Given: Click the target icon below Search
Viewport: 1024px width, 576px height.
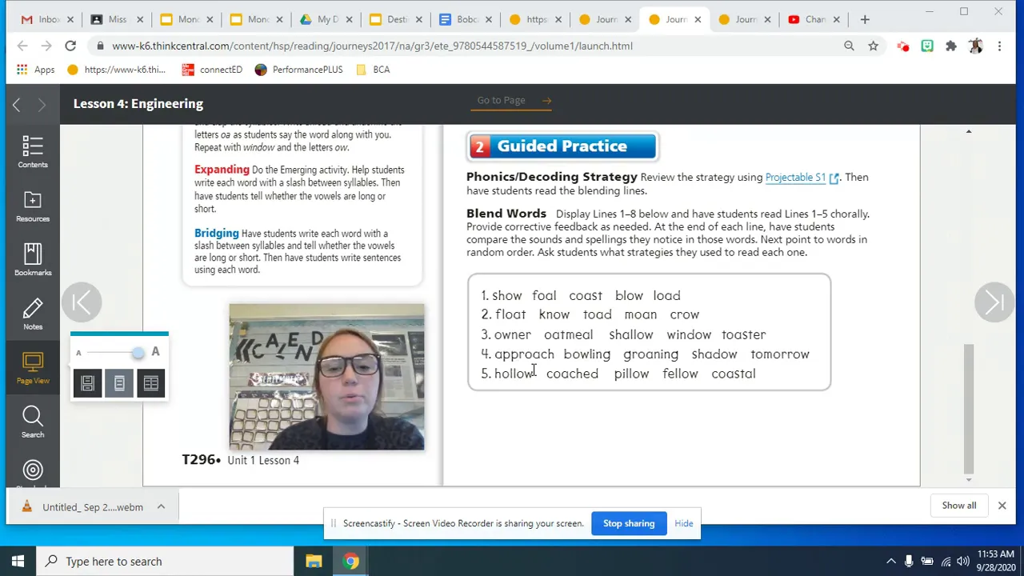Looking at the screenshot, I should [33, 470].
